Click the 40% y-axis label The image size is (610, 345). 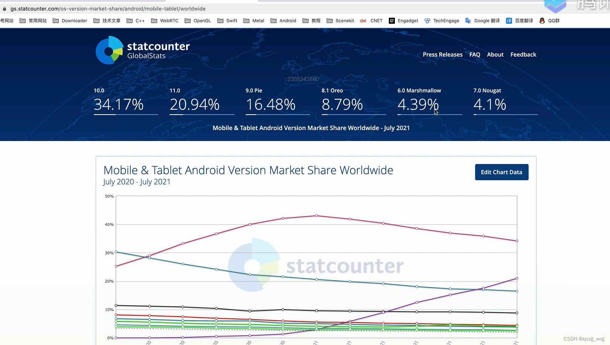[x=109, y=224]
